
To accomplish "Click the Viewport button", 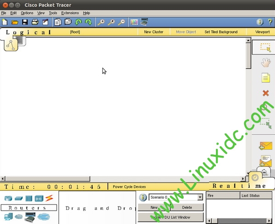I will coord(263,32).
